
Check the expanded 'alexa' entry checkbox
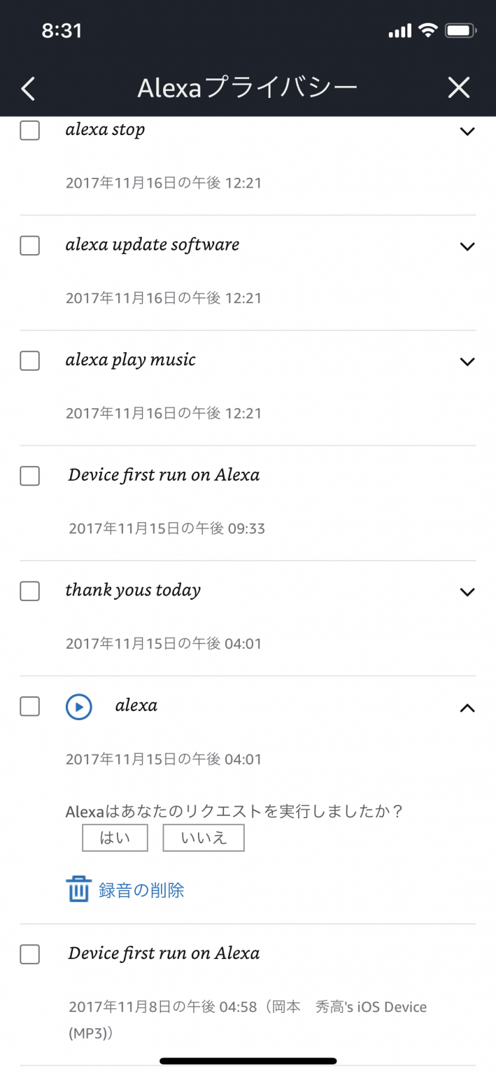click(29, 707)
